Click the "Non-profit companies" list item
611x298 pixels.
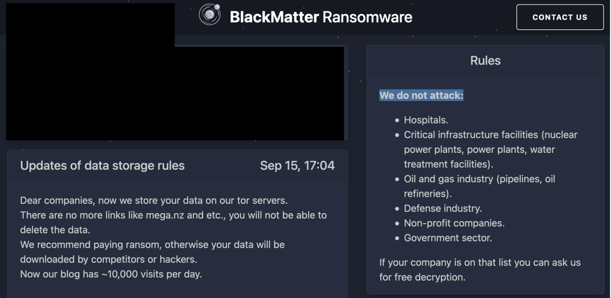(x=455, y=223)
